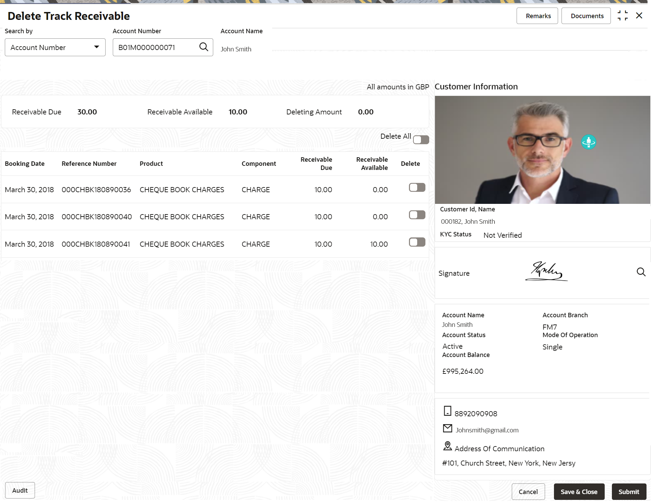Toggle delete for reference 000CHBK180890036
The height and width of the screenshot is (504, 652).
tap(417, 187)
